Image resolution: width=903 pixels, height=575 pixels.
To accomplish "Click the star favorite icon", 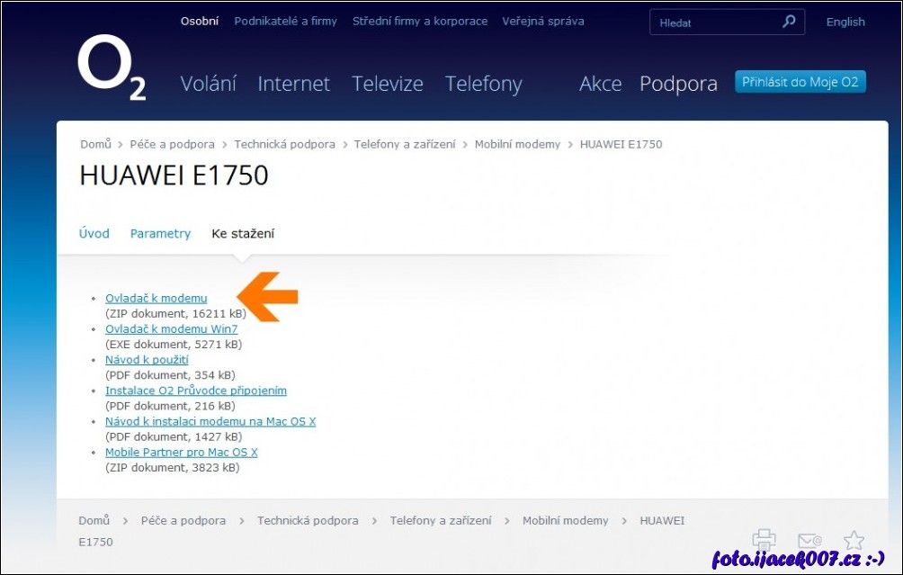I will pos(853,540).
